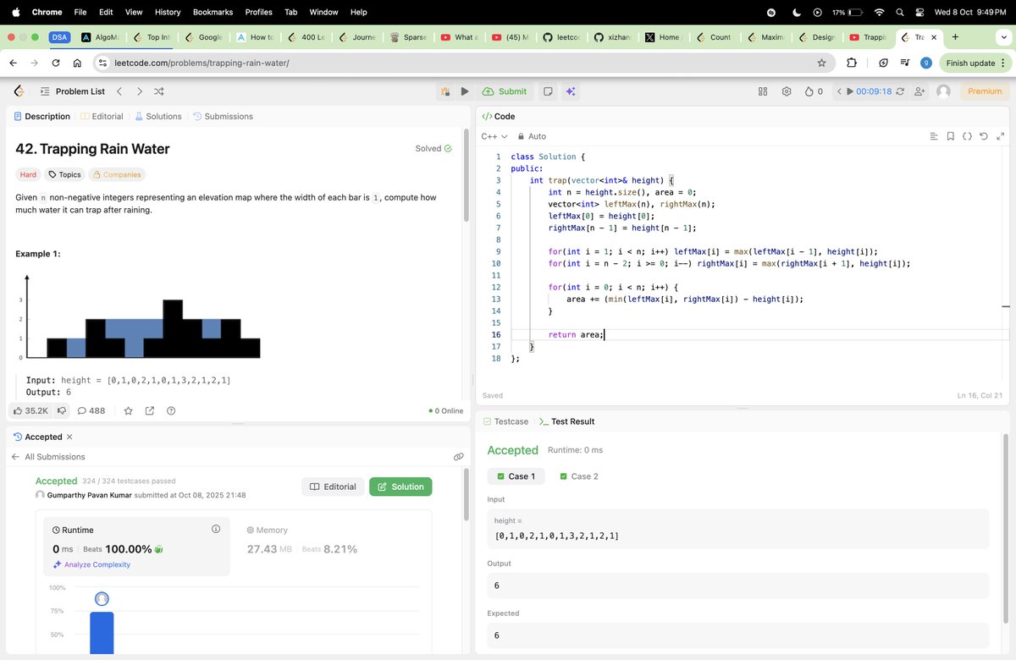Click Analyze Complexity link
This screenshot has width=1016, height=660.
click(x=91, y=564)
